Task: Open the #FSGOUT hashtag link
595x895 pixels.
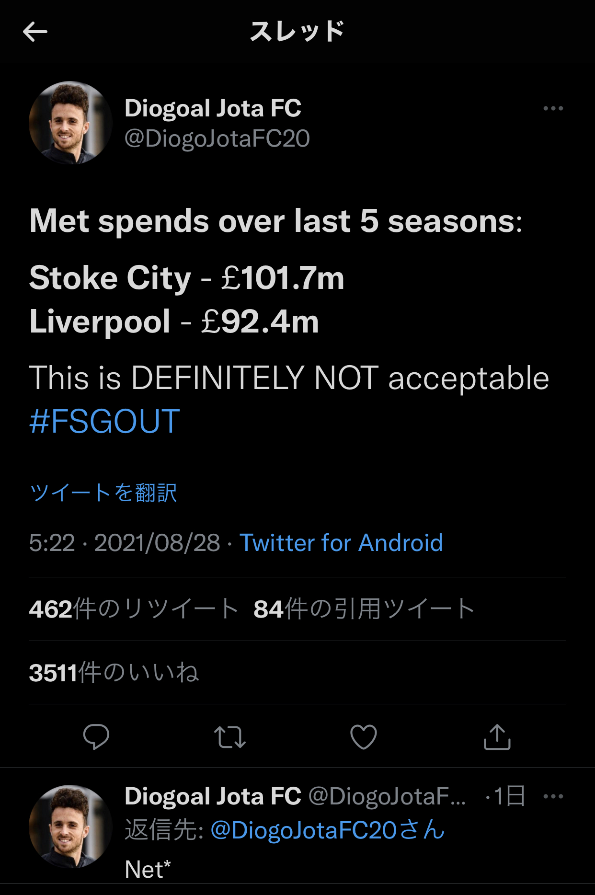Action: click(x=104, y=422)
